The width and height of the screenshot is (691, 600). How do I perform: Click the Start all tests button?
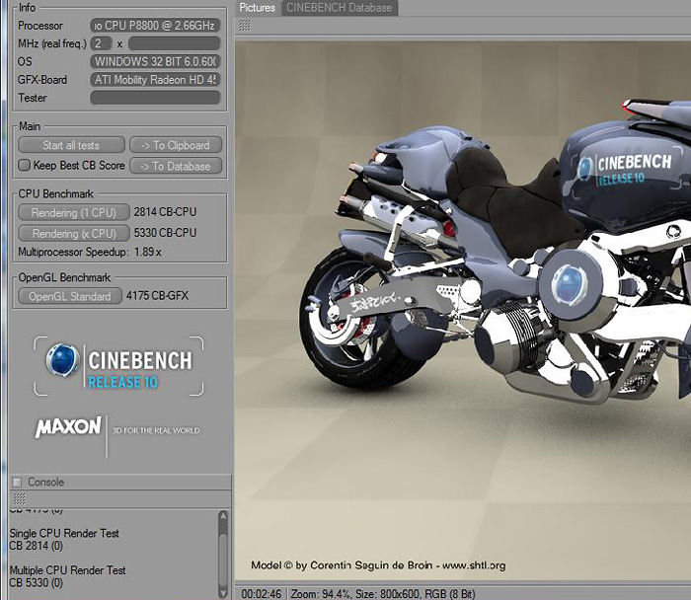click(x=71, y=145)
